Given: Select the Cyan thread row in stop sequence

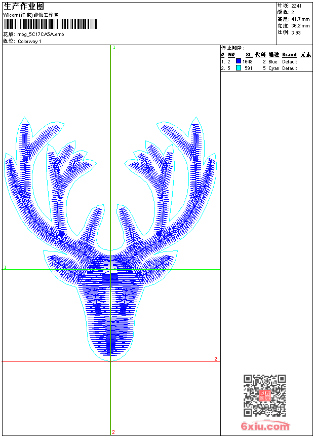Looking at the screenshot, I should pos(266,68).
